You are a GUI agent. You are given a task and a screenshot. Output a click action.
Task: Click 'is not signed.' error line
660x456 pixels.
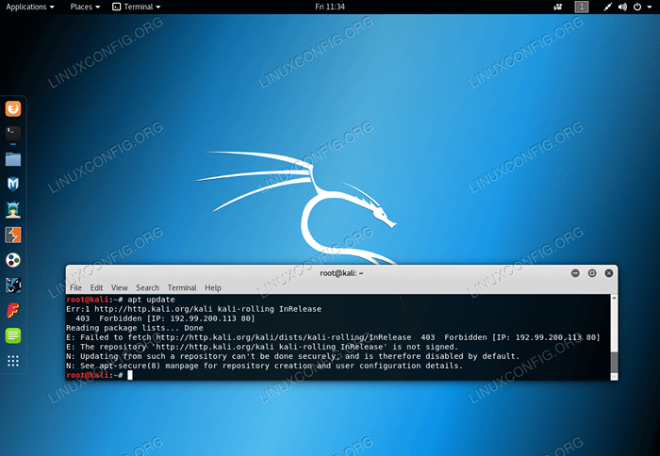click(262, 347)
